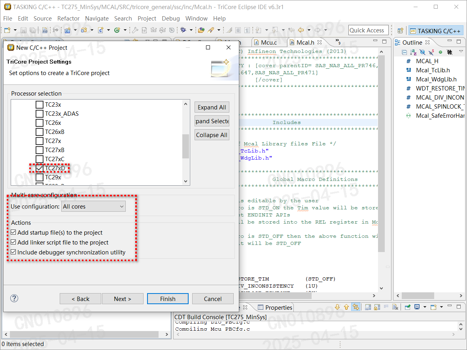The width and height of the screenshot is (467, 350).
Task: Click the Last Edit Location arrow icon
Action: tap(291, 30)
